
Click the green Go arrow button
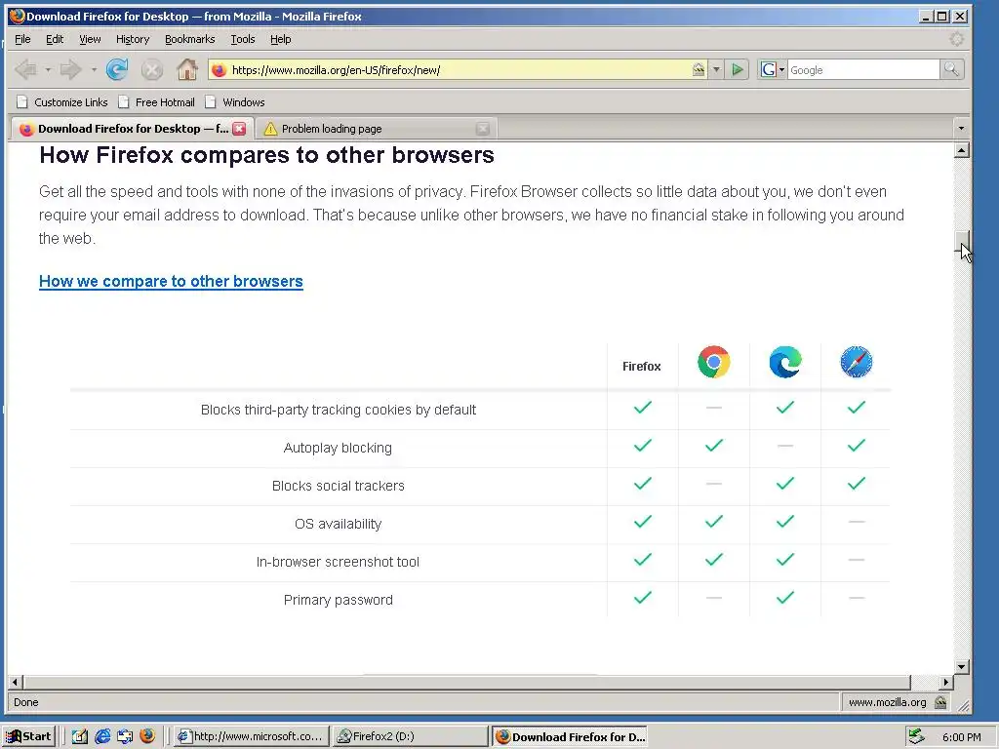tap(738, 69)
